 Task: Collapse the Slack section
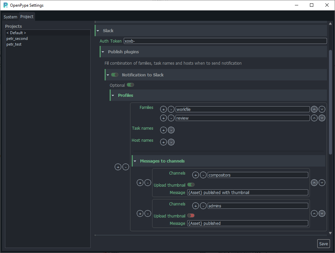click(x=98, y=30)
